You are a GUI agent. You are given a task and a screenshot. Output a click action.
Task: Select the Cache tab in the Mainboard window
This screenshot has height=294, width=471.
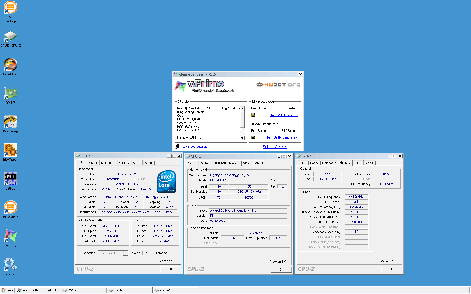click(204, 163)
